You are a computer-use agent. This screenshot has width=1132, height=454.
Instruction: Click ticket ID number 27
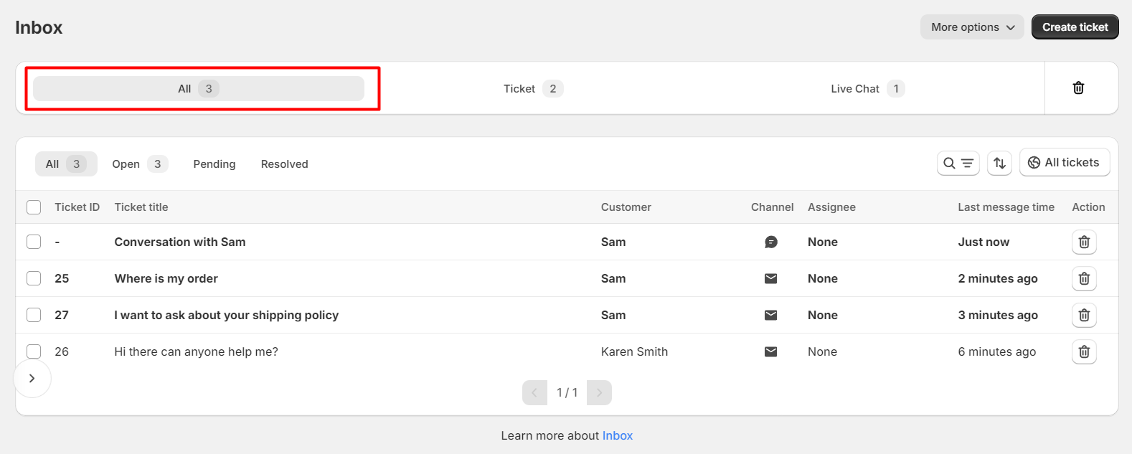(x=62, y=315)
